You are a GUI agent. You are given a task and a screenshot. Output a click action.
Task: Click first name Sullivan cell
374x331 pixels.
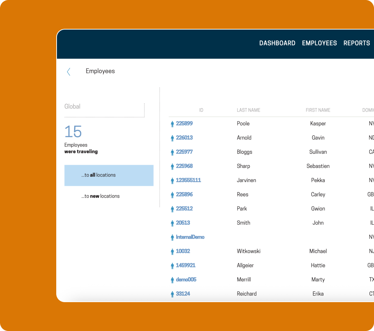(x=318, y=152)
